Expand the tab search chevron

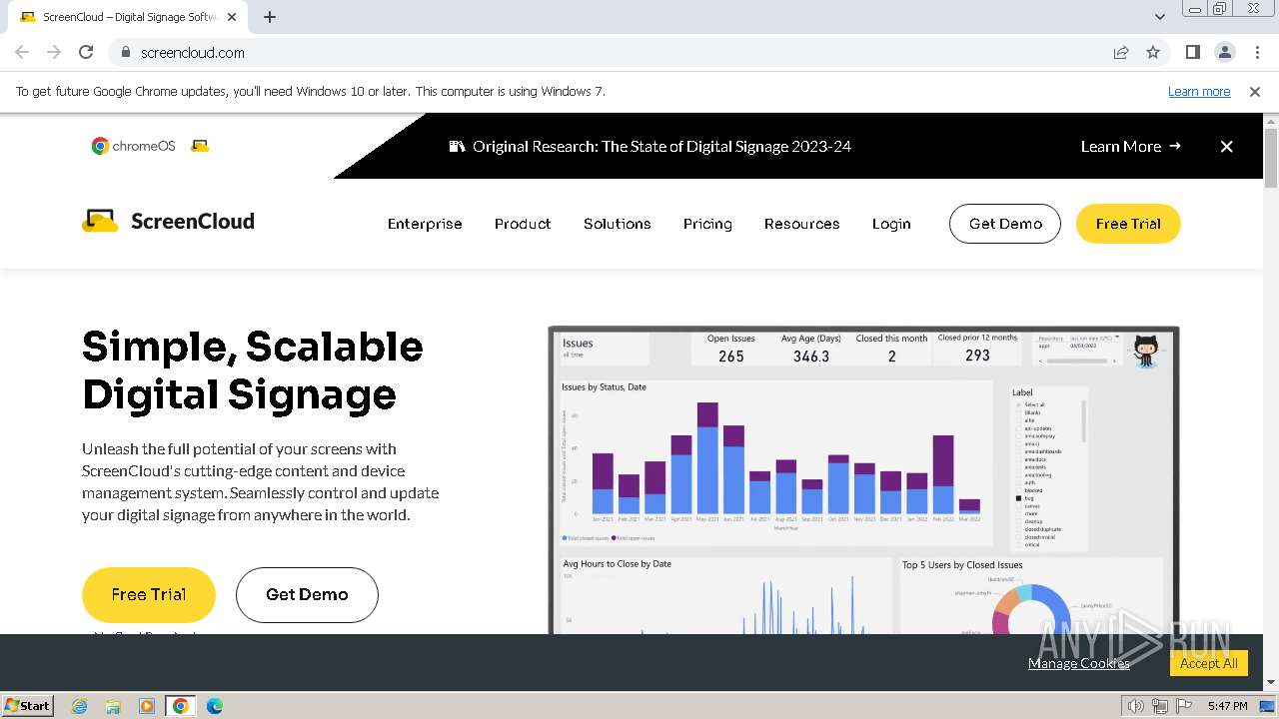click(1160, 16)
